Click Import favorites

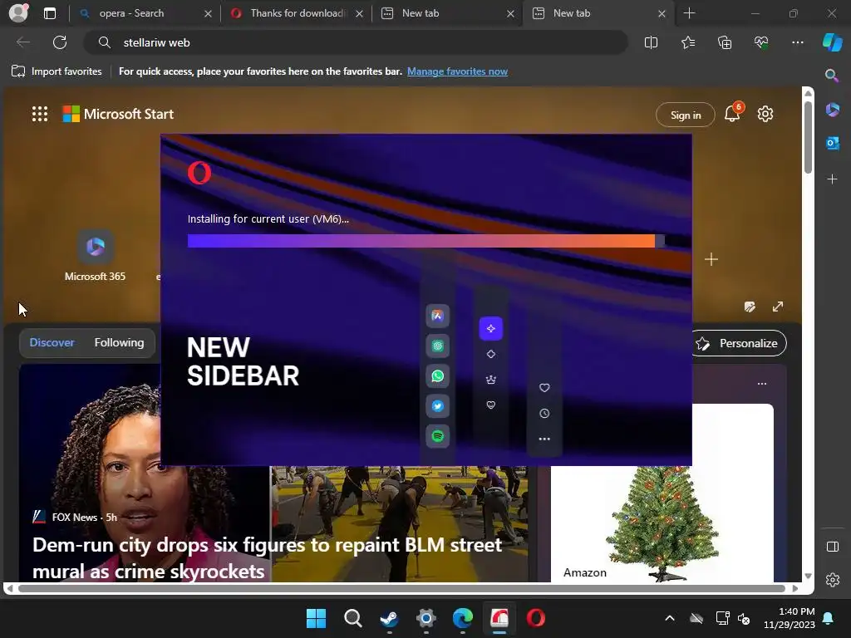coord(57,71)
